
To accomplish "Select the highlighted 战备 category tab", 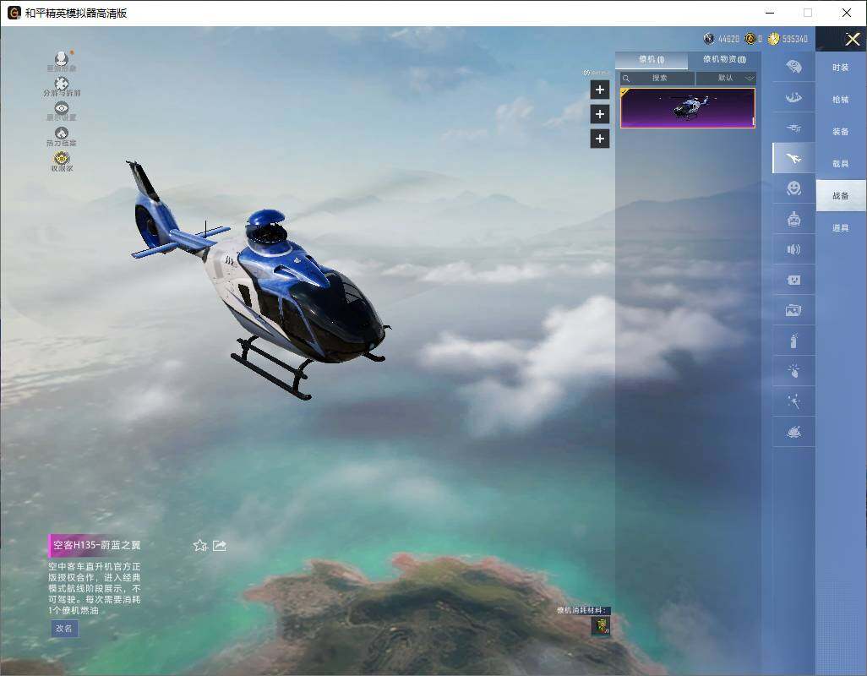I will (x=841, y=196).
